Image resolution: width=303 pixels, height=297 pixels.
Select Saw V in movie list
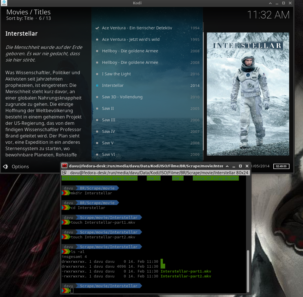[x=147, y=143]
